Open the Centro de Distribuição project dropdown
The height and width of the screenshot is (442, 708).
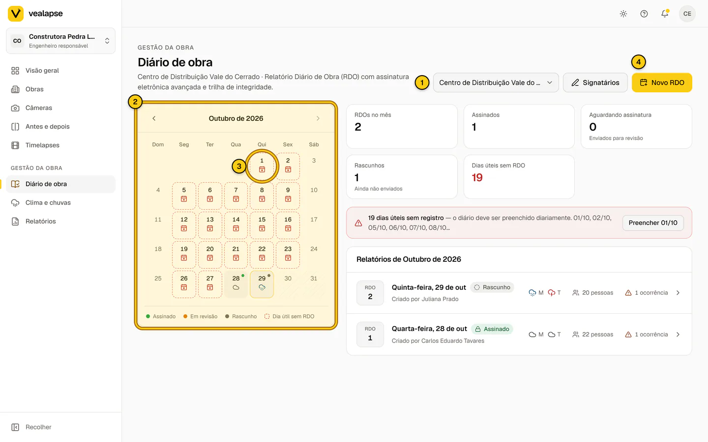tap(496, 83)
